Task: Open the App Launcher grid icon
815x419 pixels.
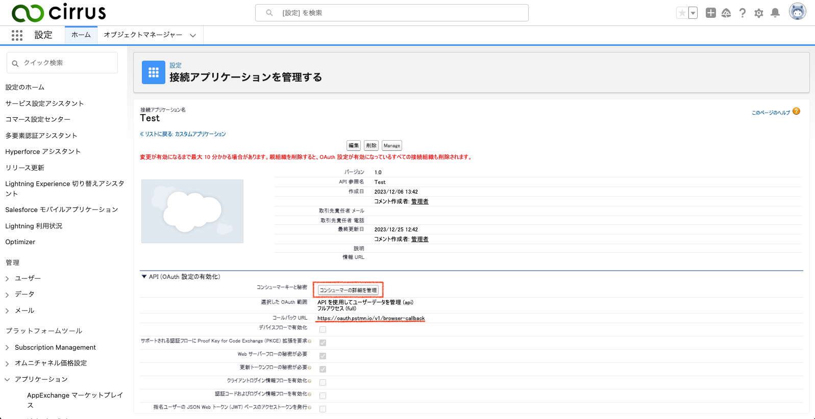Action: pos(17,35)
